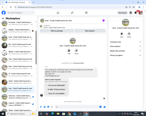Viewport: 146px width, 116px height.
Task: Open the purple conversation information icon
Action: point(103,21)
